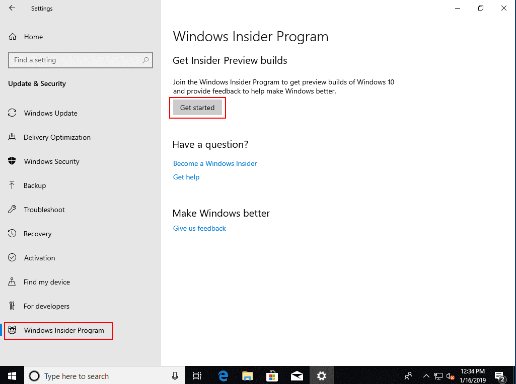This screenshot has width=516, height=384.
Task: Open Windows Security via the shield icon
Action: point(12,161)
